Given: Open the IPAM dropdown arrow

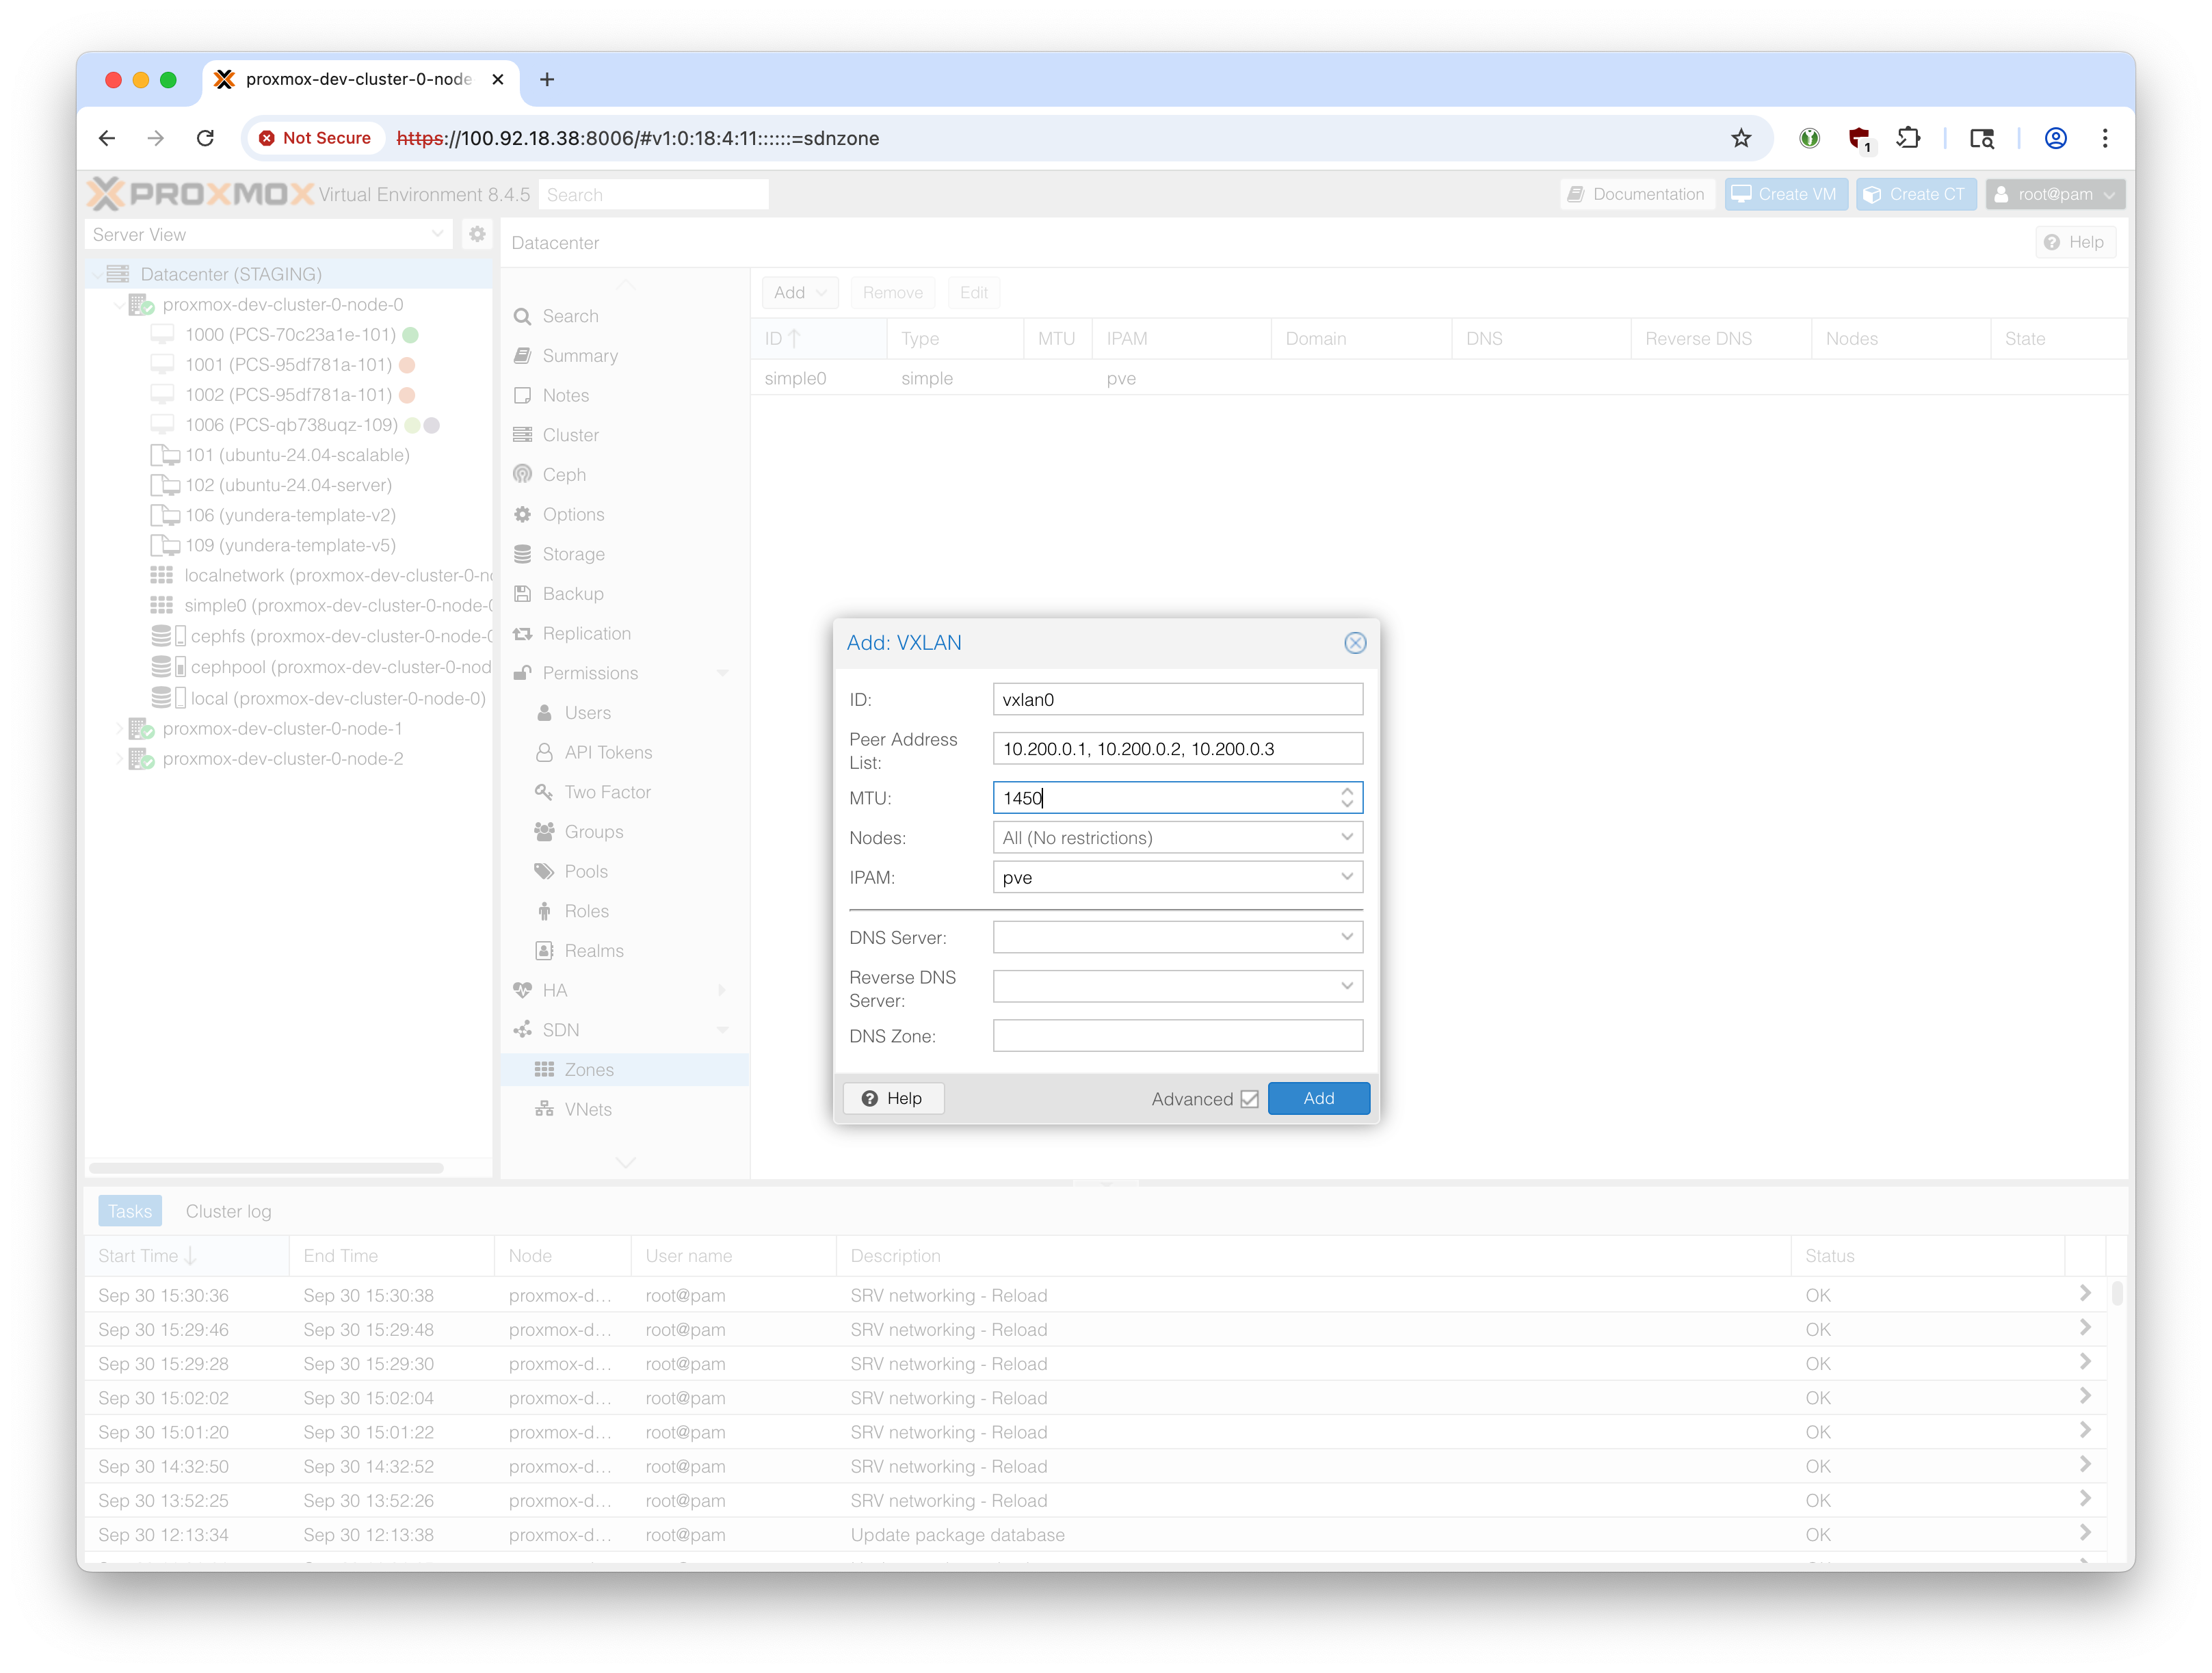Looking at the screenshot, I should pos(1346,877).
